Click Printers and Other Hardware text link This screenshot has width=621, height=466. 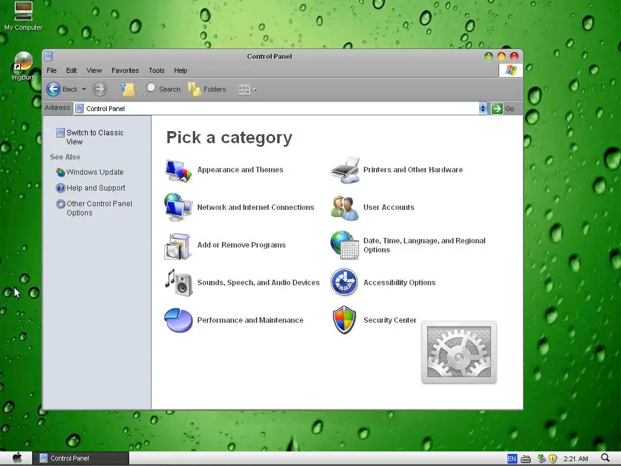coord(412,170)
